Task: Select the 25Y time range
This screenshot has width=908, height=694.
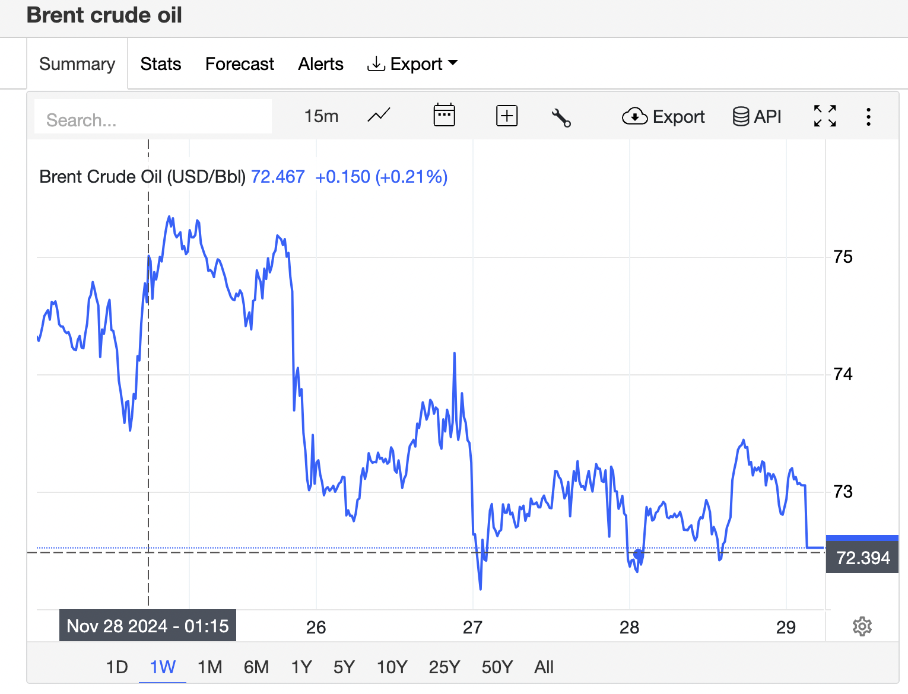Action: click(x=445, y=667)
